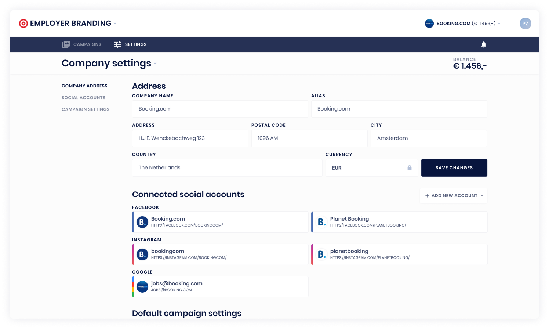
Task: Edit the Country field
Action: pos(227,168)
